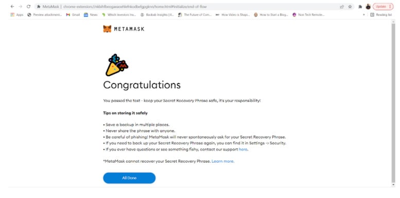400x198 pixels.
Task: Click the MetaMask fox logo
Action: tap(107, 29)
